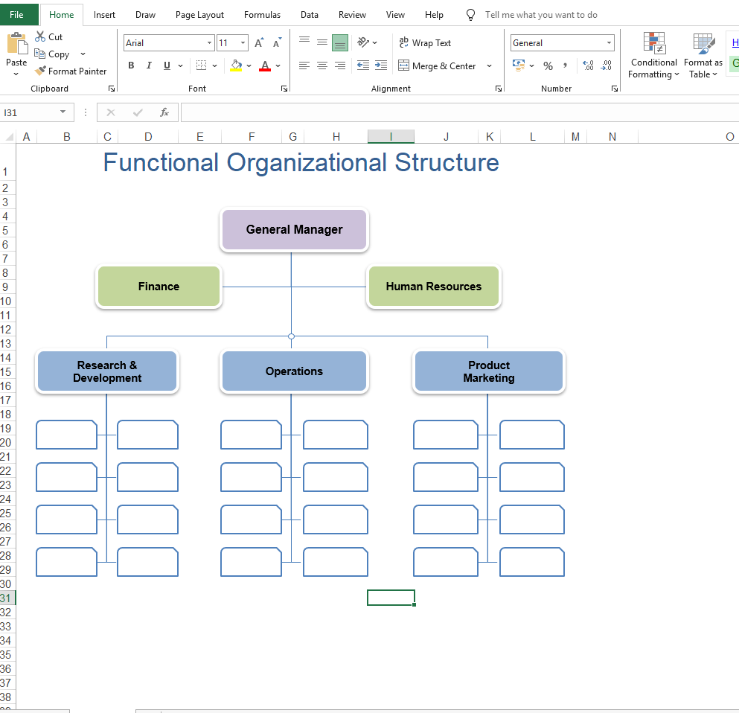Image resolution: width=739 pixels, height=713 pixels.
Task: Copy the selection with the Copy icon
Action: coord(40,54)
